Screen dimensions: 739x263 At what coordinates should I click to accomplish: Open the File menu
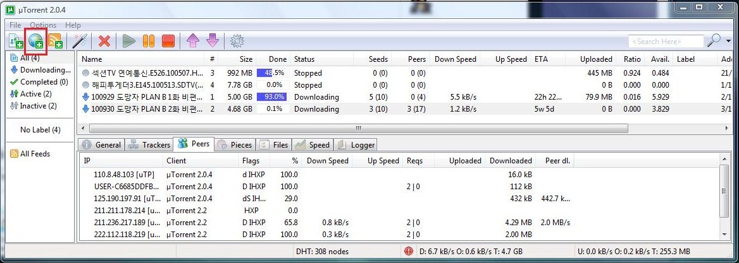pyautogui.click(x=15, y=25)
